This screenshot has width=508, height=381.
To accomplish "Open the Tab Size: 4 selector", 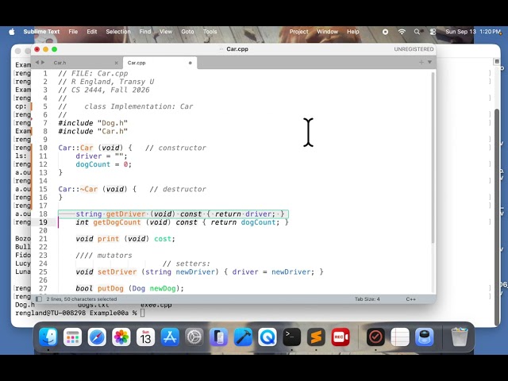I will (x=367, y=299).
